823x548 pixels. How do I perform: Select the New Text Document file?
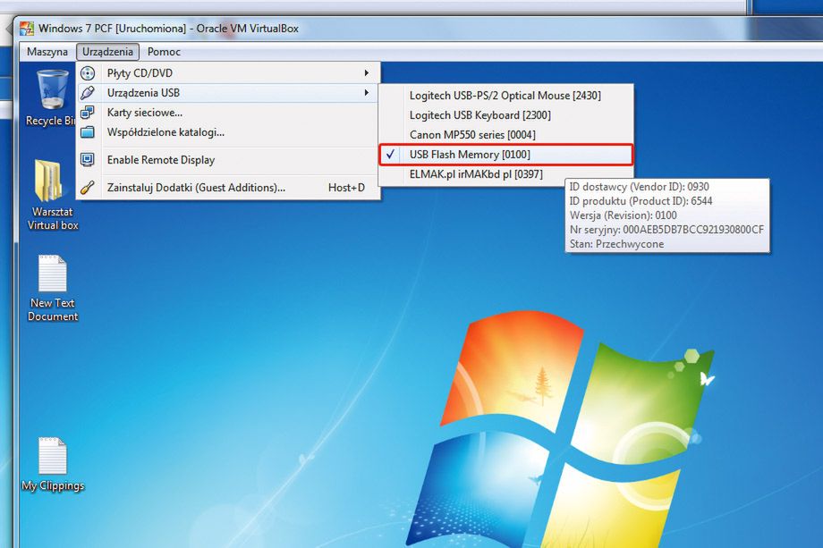[53, 289]
